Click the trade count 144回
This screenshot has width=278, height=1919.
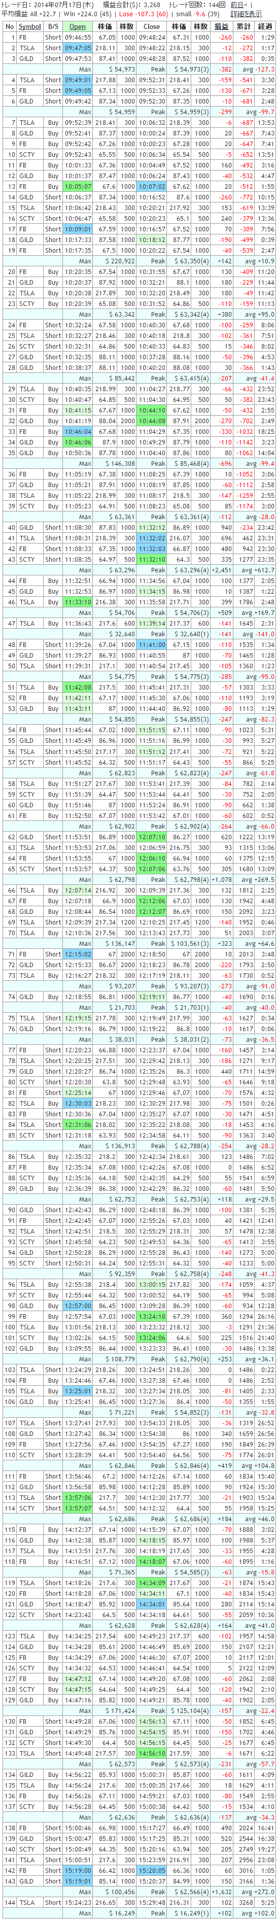point(218,5)
